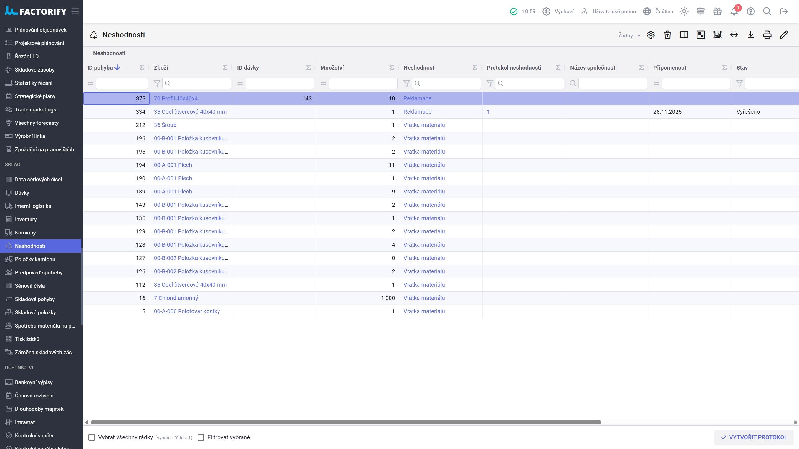Click the horizontal scrollbar at bottom
The width and height of the screenshot is (799, 449).
pos(346,422)
